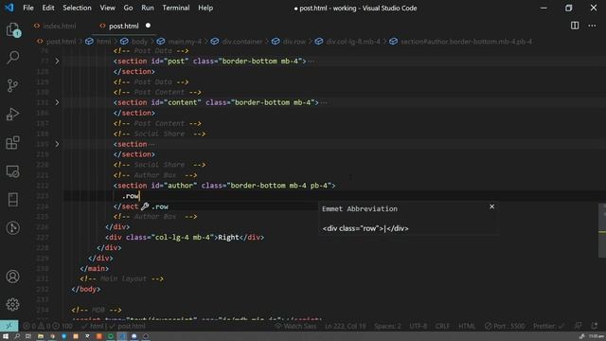The image size is (606, 341).
Task: Open the Run menu
Action: 148,8
